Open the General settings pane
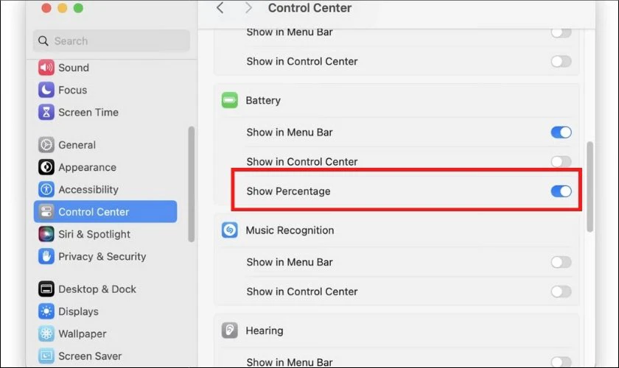Screen dimensions: 619x368 pos(77,145)
